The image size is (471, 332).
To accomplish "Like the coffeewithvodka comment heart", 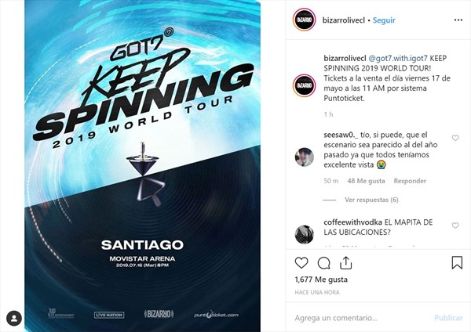I will tap(455, 226).
